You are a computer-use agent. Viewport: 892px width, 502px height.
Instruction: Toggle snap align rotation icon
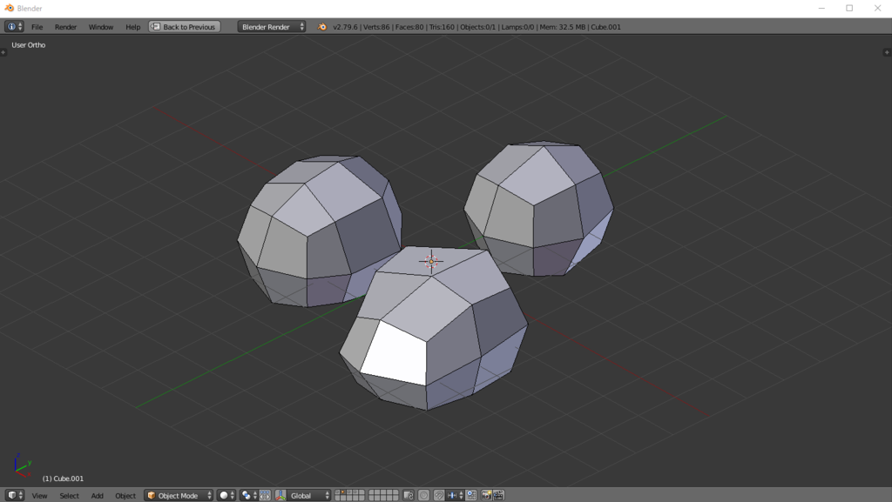(471, 495)
